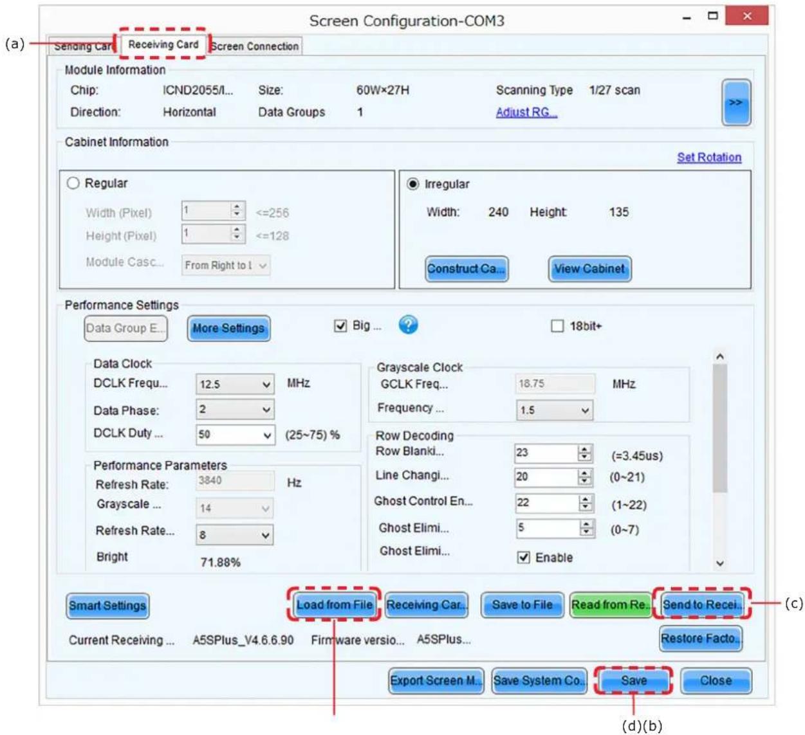Open the DCLK Duty dropdown
Screen dimensions: 805x735
(235, 434)
